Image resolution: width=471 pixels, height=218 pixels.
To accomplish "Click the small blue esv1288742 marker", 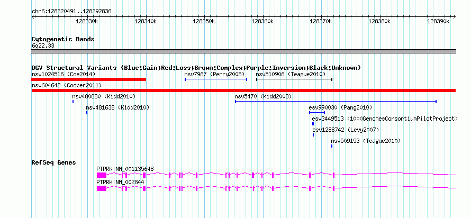I will [x=313, y=135].
